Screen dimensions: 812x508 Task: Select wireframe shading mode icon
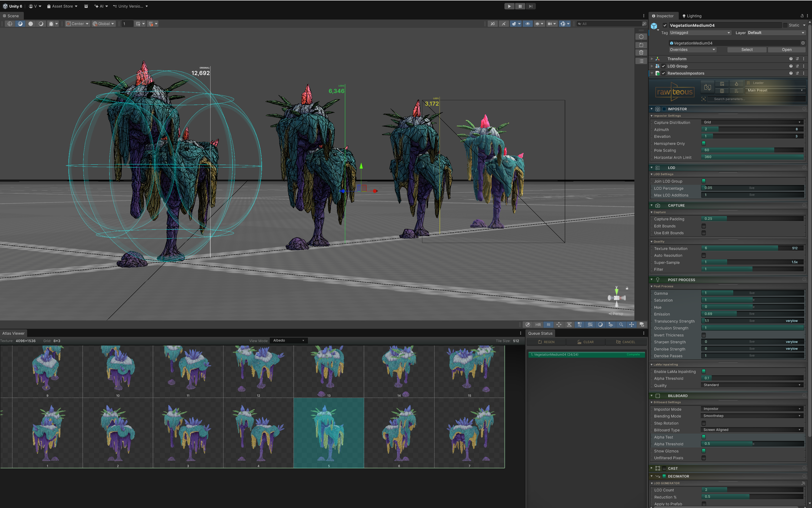point(10,24)
